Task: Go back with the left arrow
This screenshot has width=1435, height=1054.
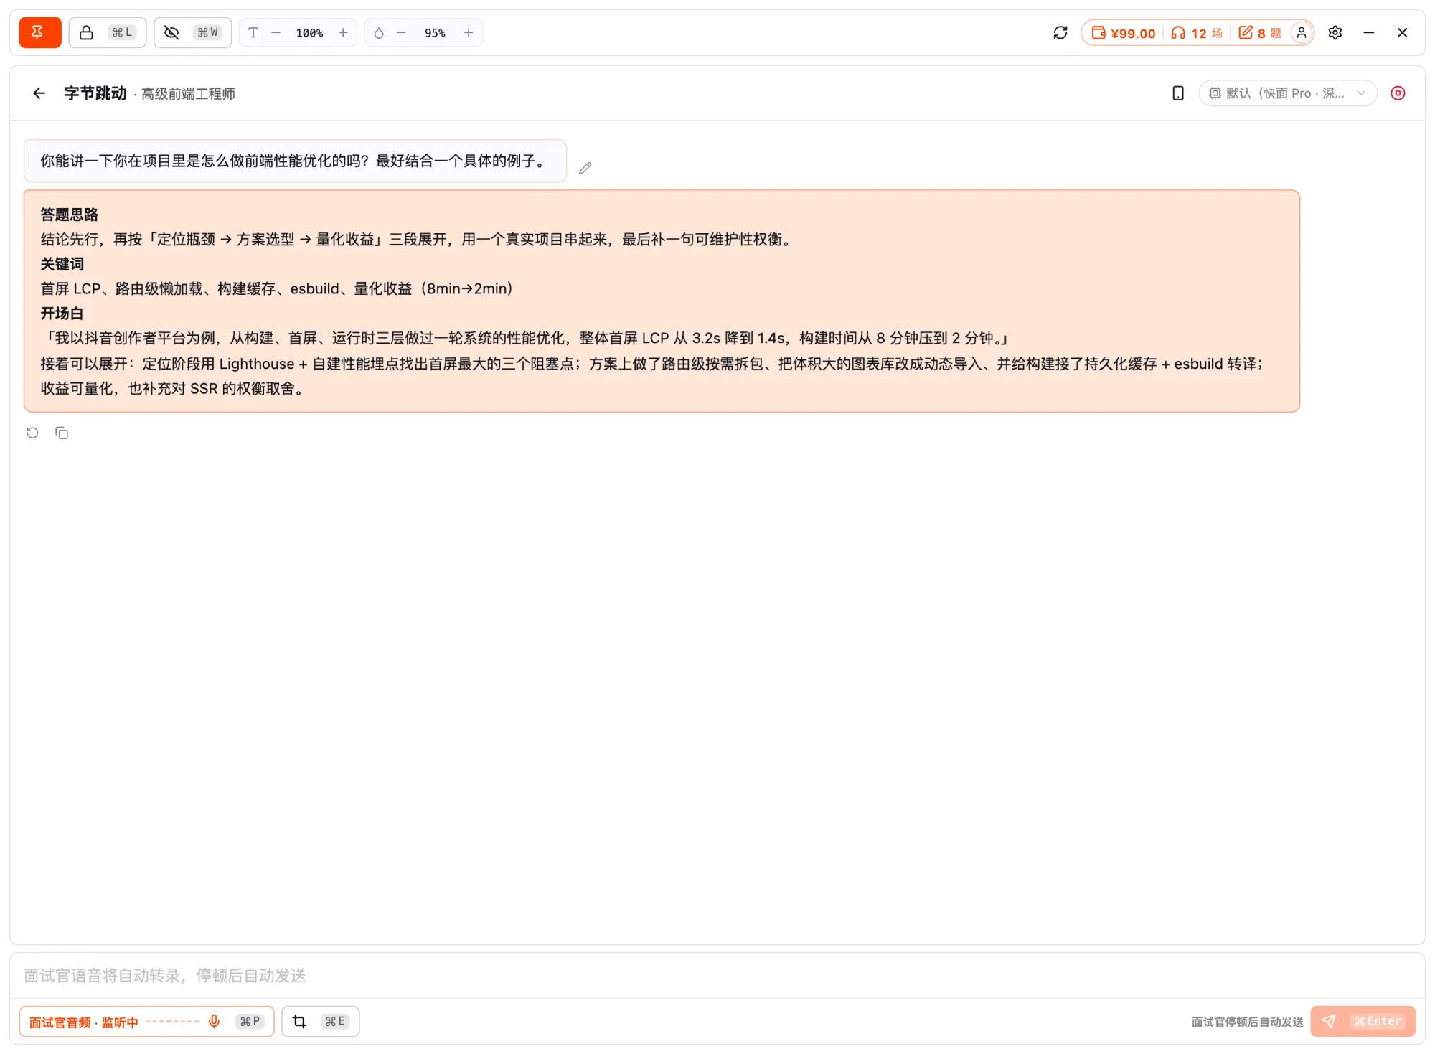Action: pyautogui.click(x=39, y=93)
